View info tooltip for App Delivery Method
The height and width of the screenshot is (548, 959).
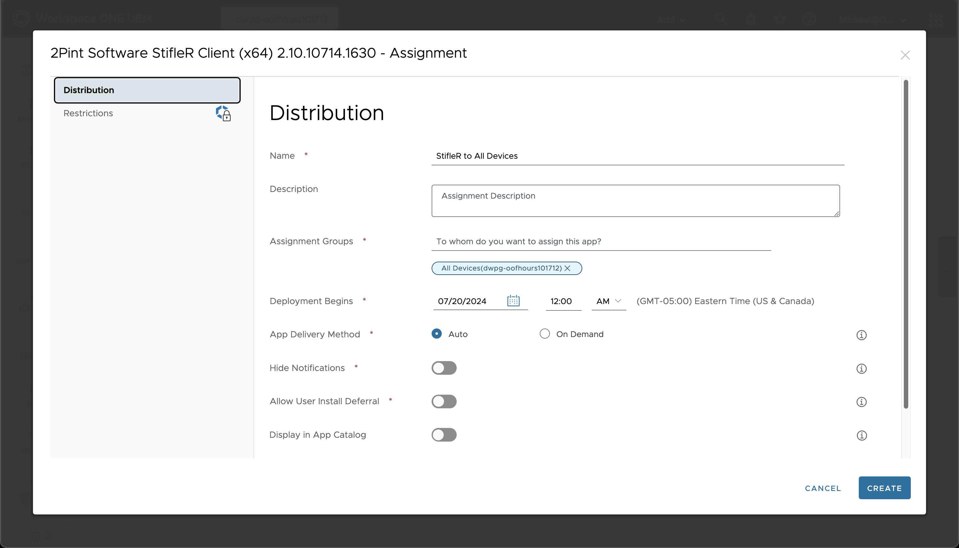point(861,335)
